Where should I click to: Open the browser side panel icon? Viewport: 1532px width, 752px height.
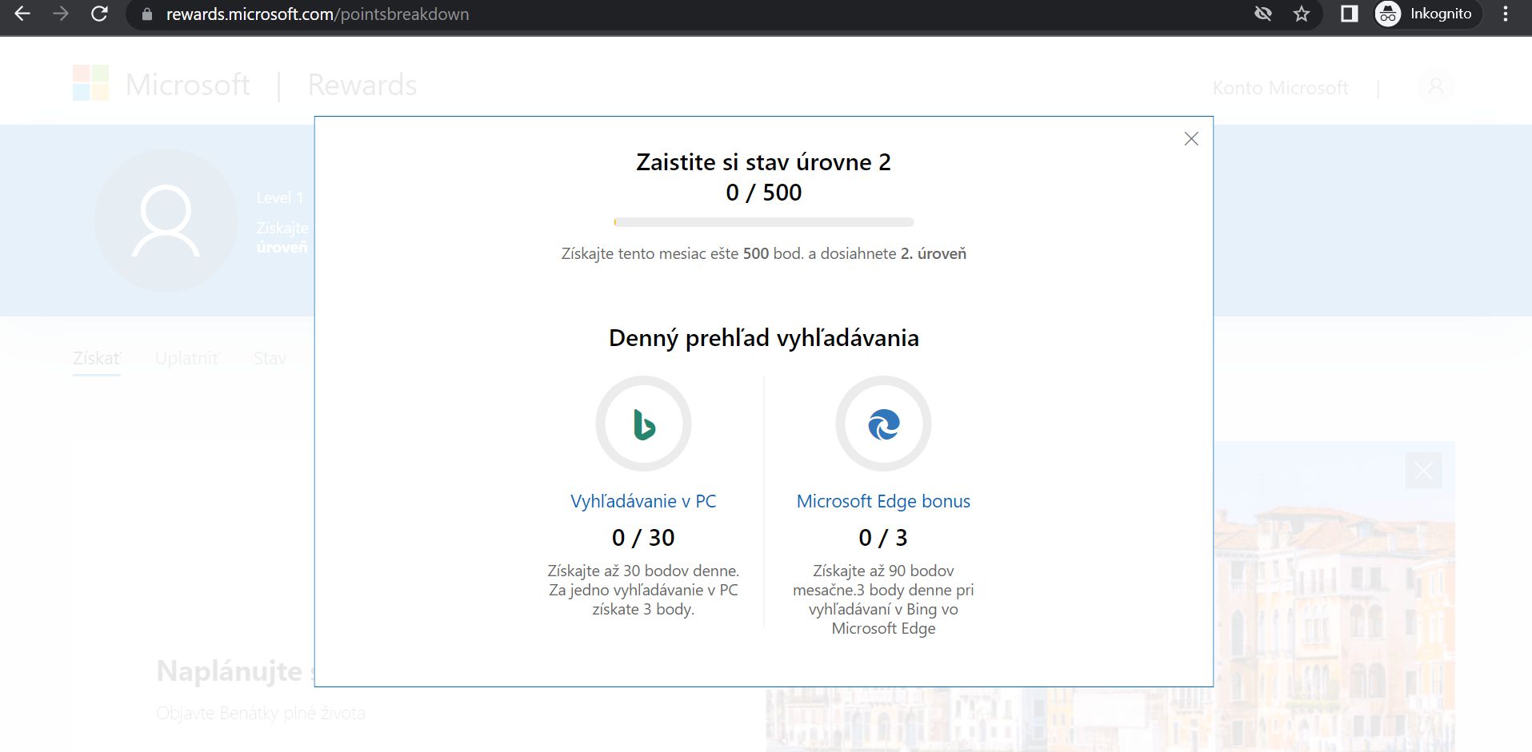pyautogui.click(x=1350, y=14)
